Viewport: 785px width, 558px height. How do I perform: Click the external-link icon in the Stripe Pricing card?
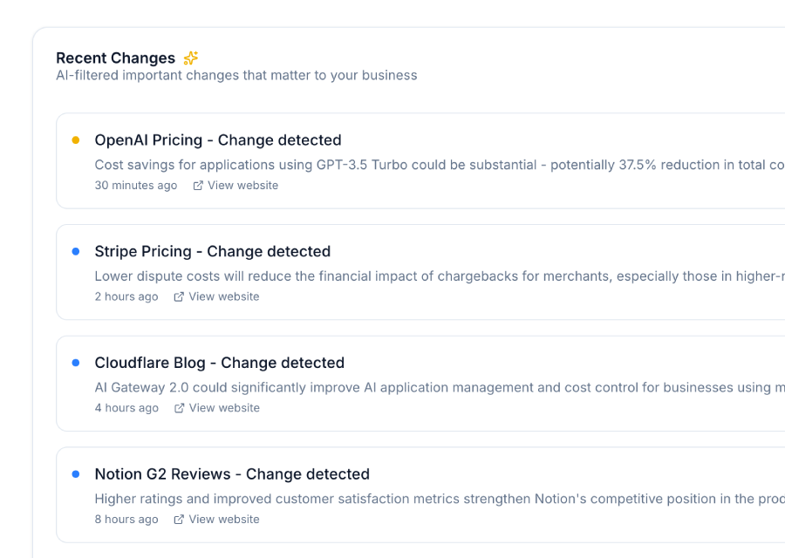click(179, 296)
